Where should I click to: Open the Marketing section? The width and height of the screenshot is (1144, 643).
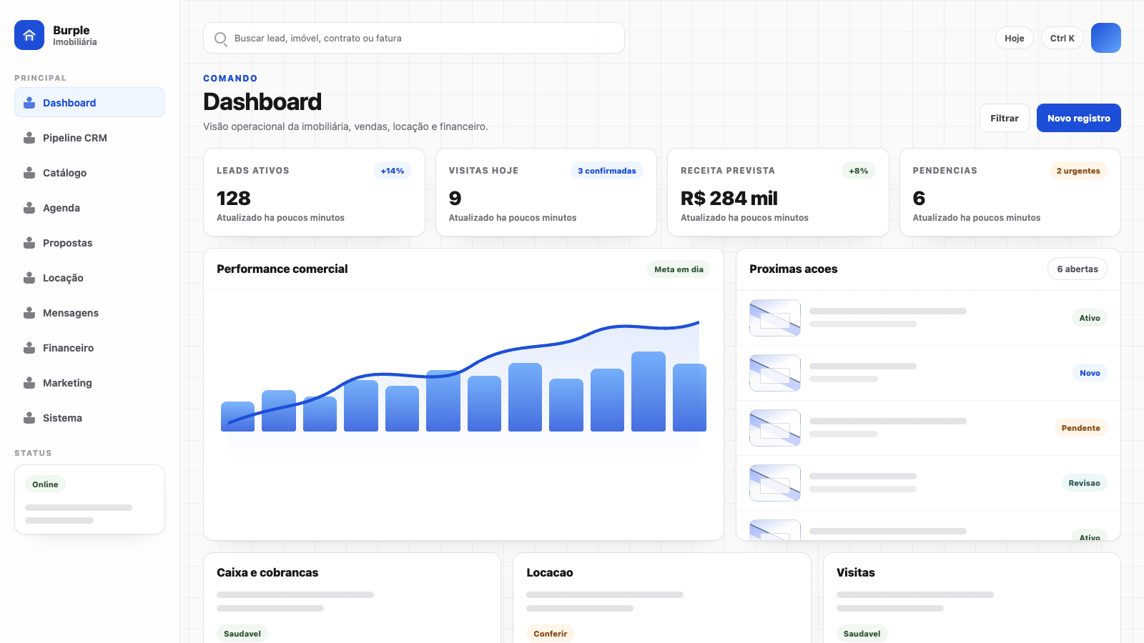click(89, 383)
